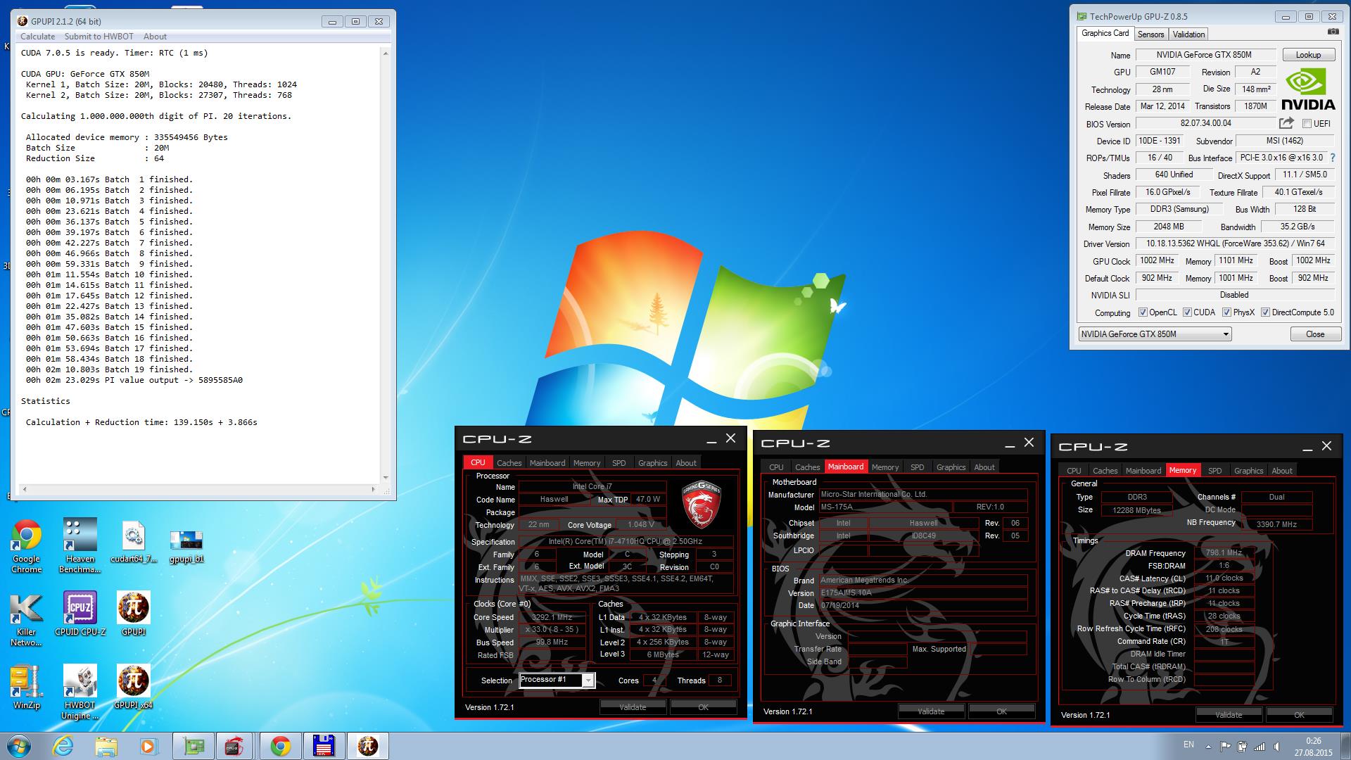
Task: Click the Lookup button in GPU-Z
Action: 1308,55
